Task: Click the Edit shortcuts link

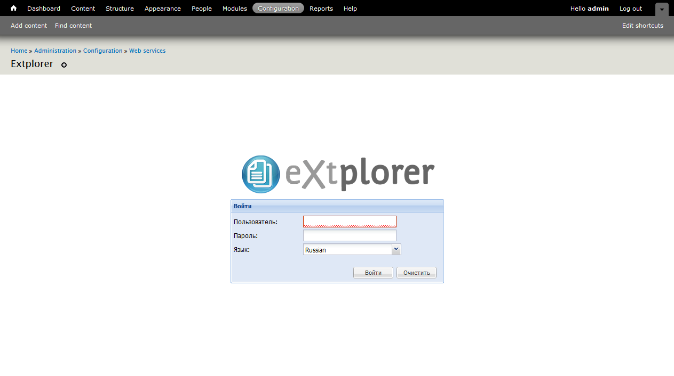Action: pyautogui.click(x=643, y=25)
